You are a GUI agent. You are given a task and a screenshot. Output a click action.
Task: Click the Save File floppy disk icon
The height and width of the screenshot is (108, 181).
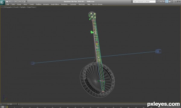[x=13, y=1]
